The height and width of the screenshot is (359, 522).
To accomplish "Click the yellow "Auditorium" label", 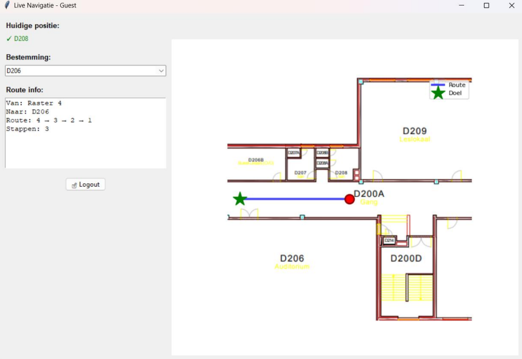I will [x=292, y=266].
